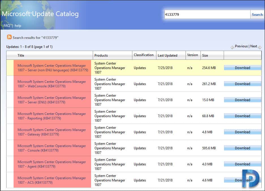Click the 7/25/2018 last updated date
The height and width of the screenshot is (191, 265).
(165, 68)
